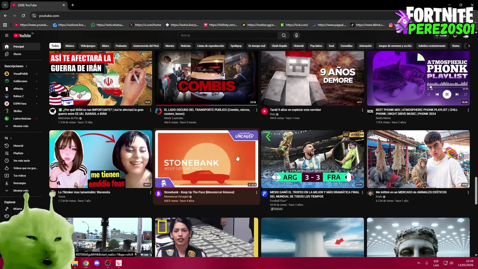This screenshot has height=269, width=478.
Task: Select the Pop latino filter chip
Action: point(316,46)
